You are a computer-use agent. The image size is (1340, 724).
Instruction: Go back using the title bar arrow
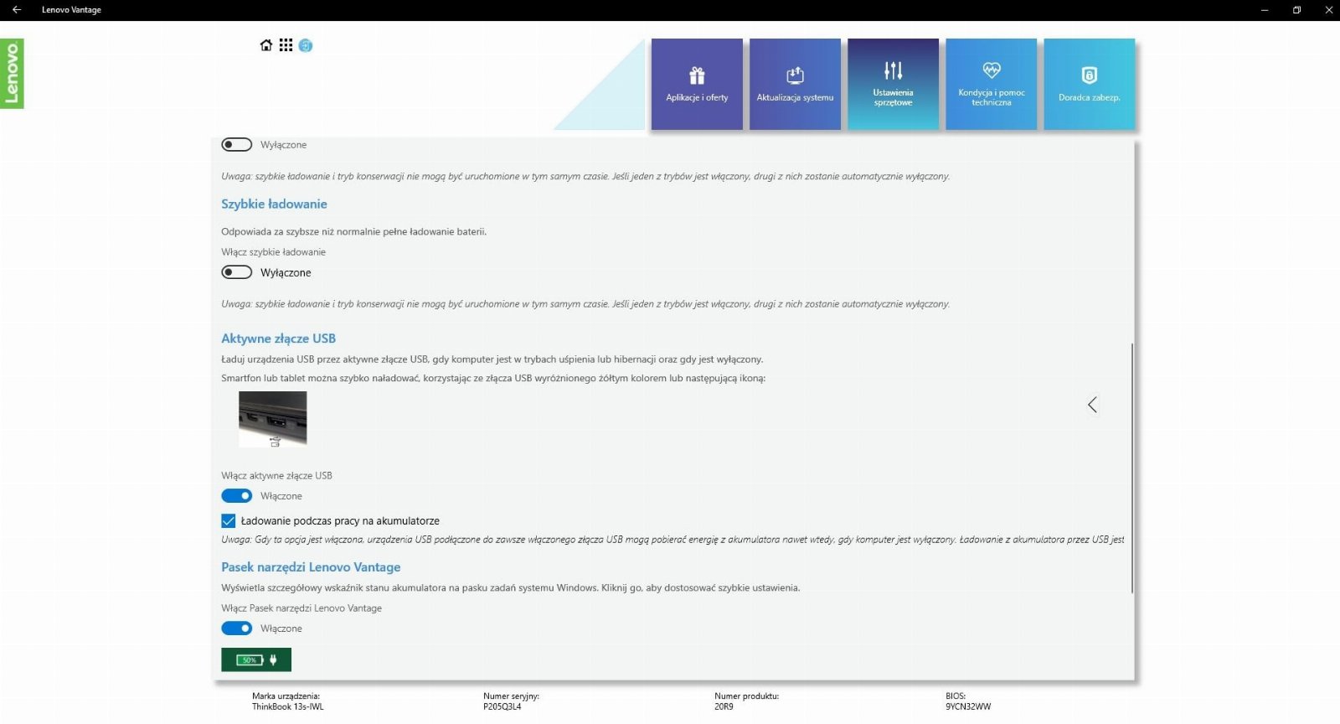tap(16, 10)
